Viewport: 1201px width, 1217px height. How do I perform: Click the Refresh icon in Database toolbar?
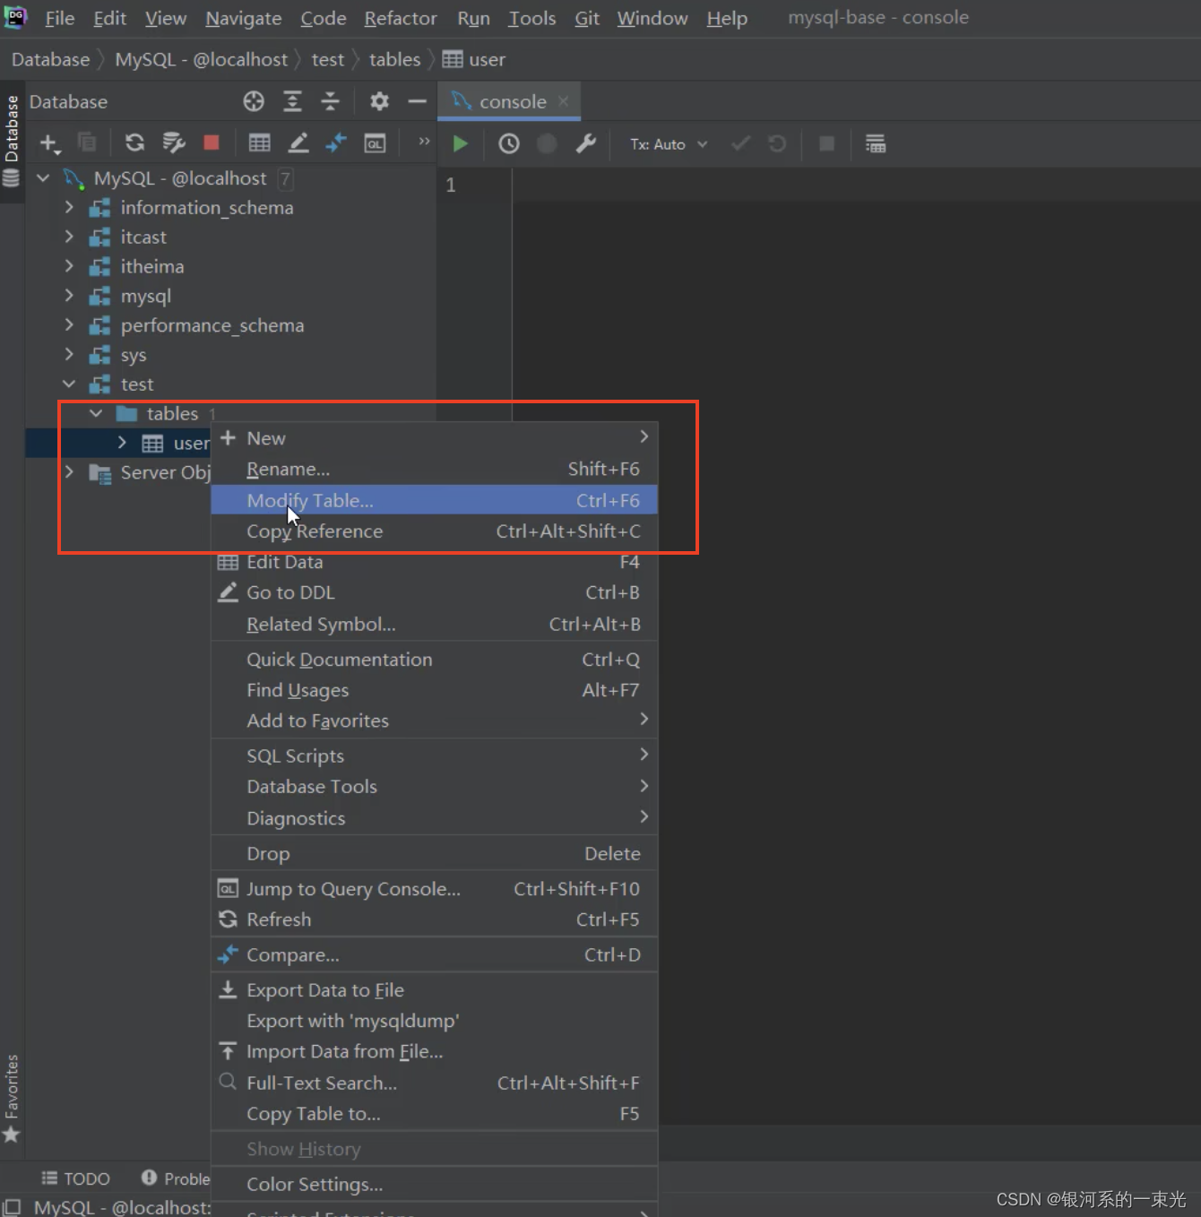click(134, 142)
